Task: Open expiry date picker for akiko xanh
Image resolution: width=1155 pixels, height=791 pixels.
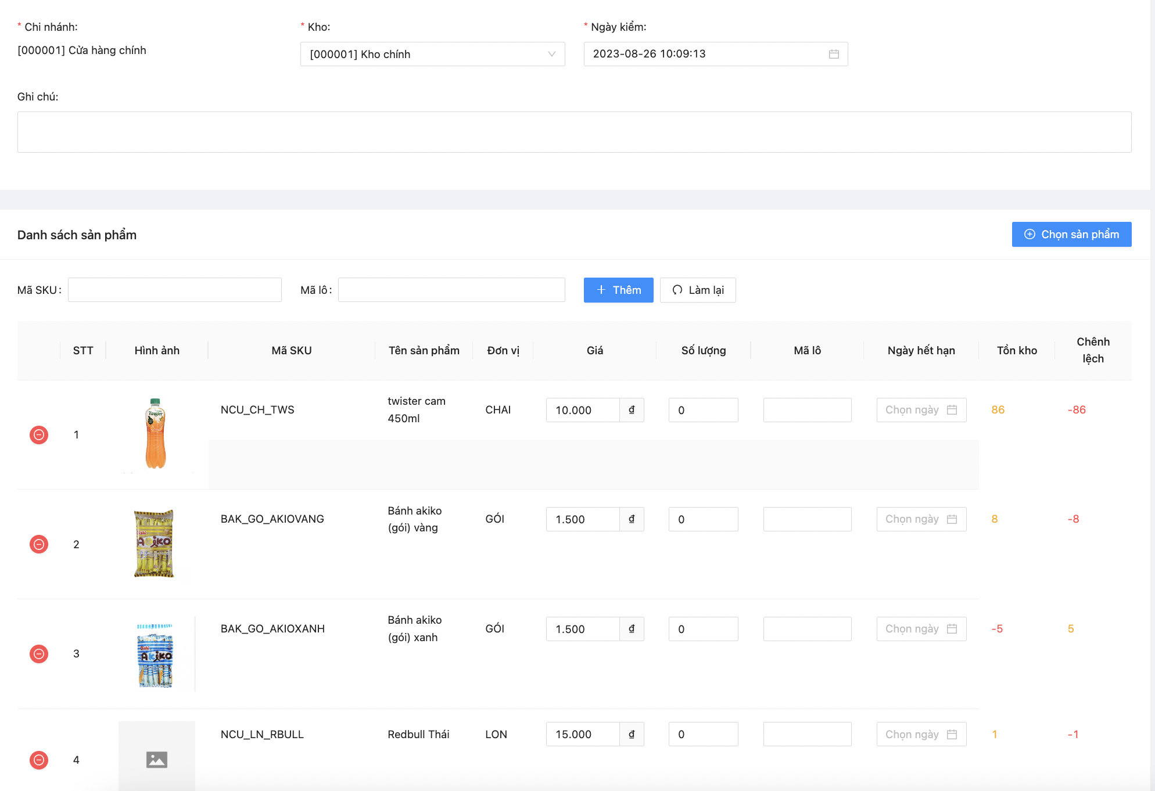Action: point(921,629)
